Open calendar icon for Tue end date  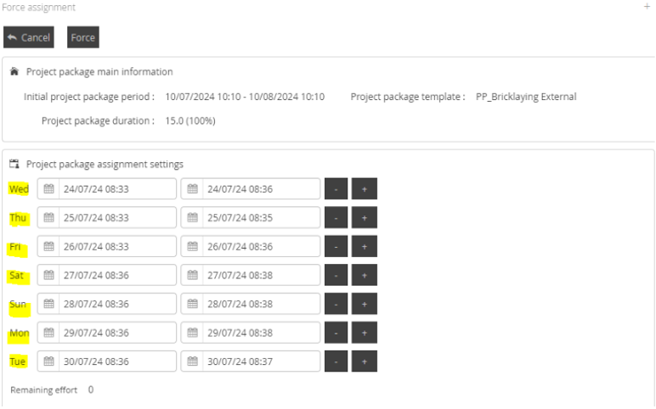pos(192,361)
